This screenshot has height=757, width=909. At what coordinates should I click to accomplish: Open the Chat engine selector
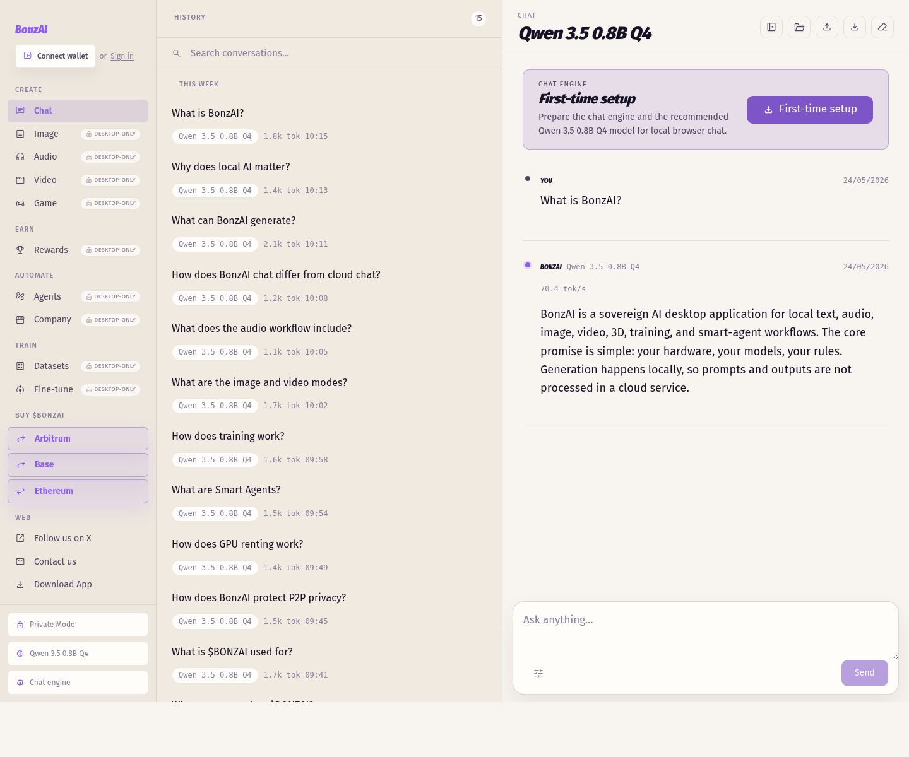(x=78, y=683)
